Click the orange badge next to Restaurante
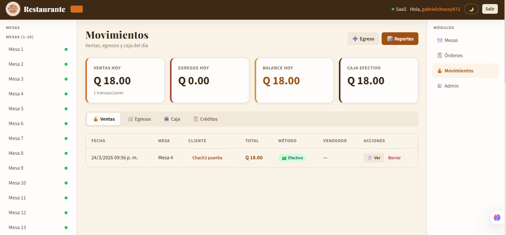 coord(76,9)
